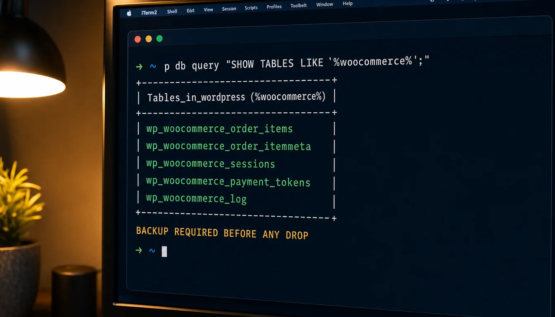The height and width of the screenshot is (317, 555).
Task: Click the terminal cursor block at prompt
Action: (164, 251)
